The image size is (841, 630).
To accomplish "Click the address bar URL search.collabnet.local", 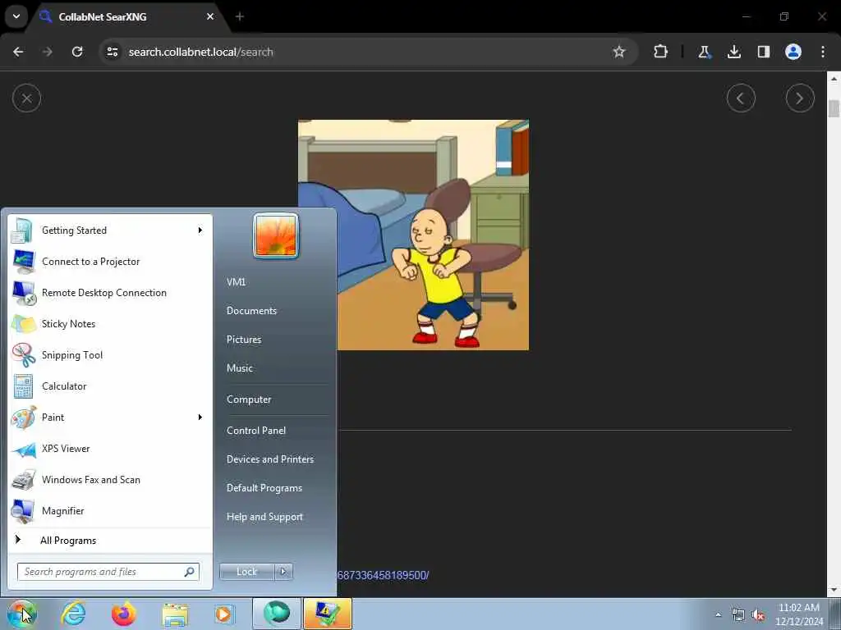I will pos(201,52).
